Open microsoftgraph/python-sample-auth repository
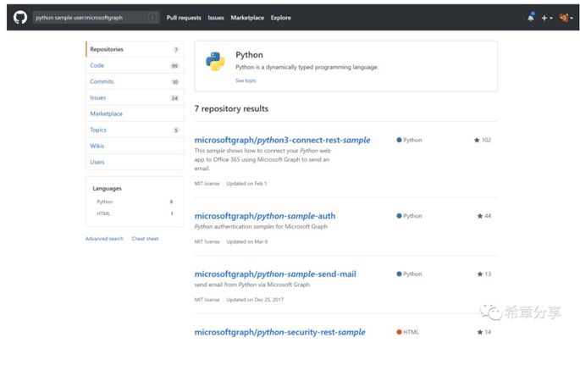 tap(265, 216)
